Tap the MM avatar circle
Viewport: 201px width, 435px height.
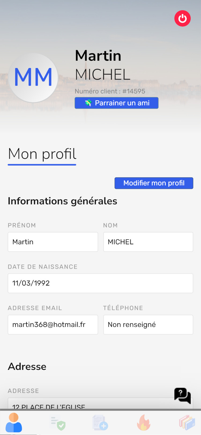[x=33, y=78]
